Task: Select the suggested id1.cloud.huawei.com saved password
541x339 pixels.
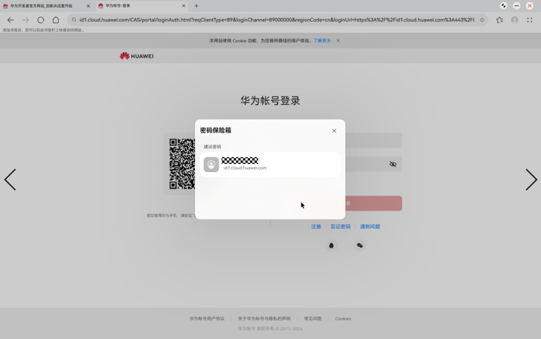Action: pyautogui.click(x=269, y=164)
